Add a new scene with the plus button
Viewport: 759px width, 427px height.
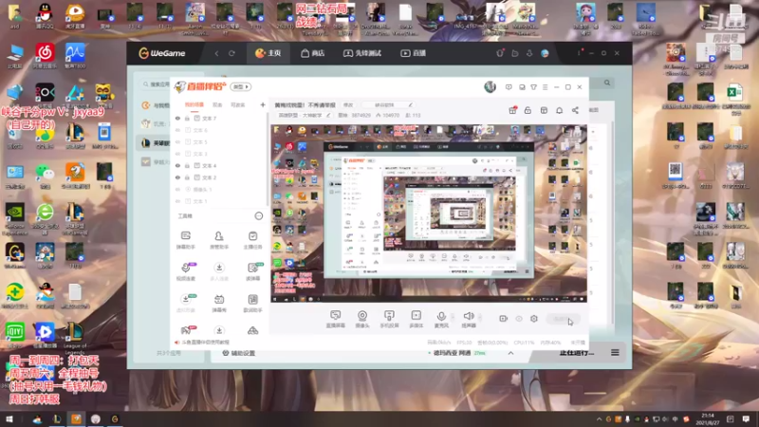[x=263, y=104]
